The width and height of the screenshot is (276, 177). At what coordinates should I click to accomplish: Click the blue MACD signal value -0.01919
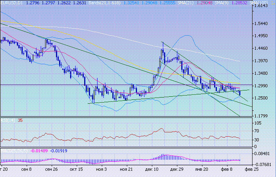(59, 150)
